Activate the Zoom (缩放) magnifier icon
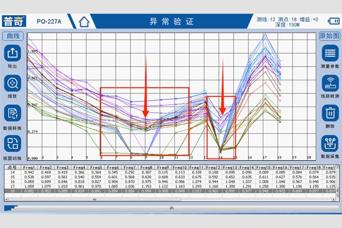Viewport: 342px width, 228px height. (13, 83)
